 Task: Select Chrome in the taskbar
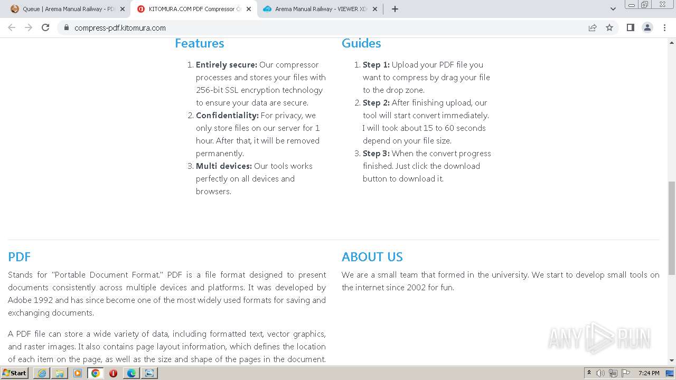pyautogui.click(x=96, y=373)
